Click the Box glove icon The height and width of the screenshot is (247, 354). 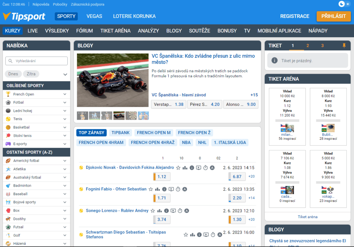coord(8,210)
